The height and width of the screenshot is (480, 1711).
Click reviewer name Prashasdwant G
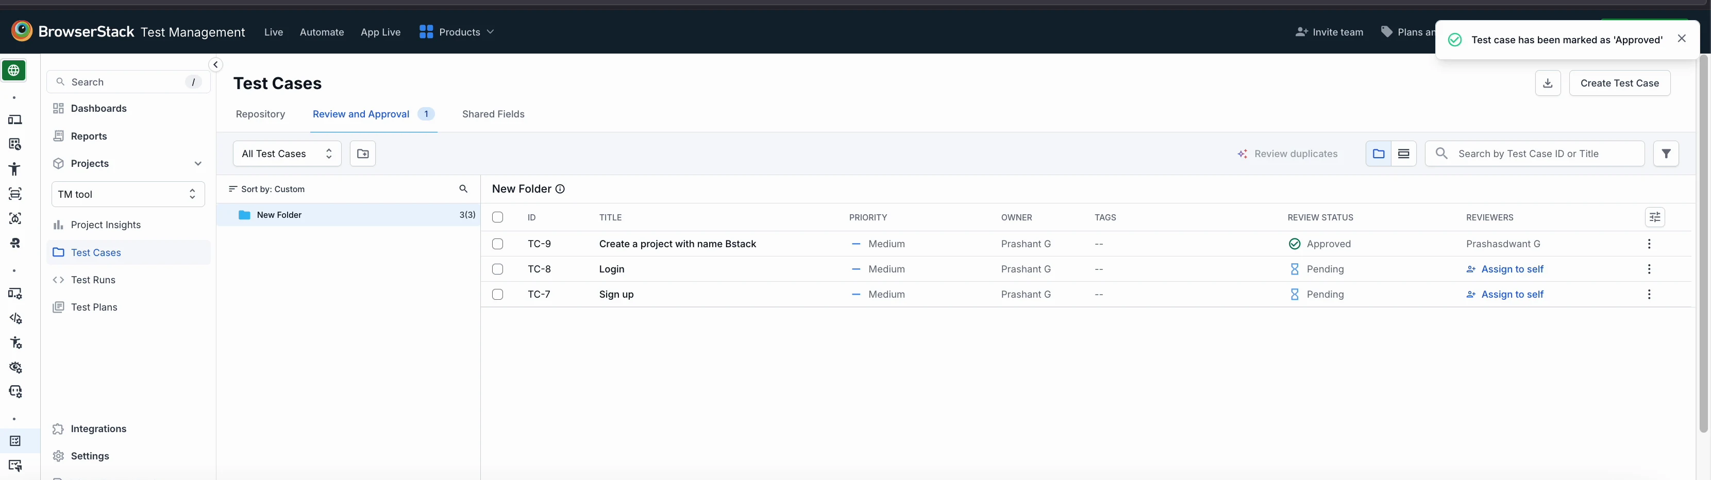point(1503,244)
